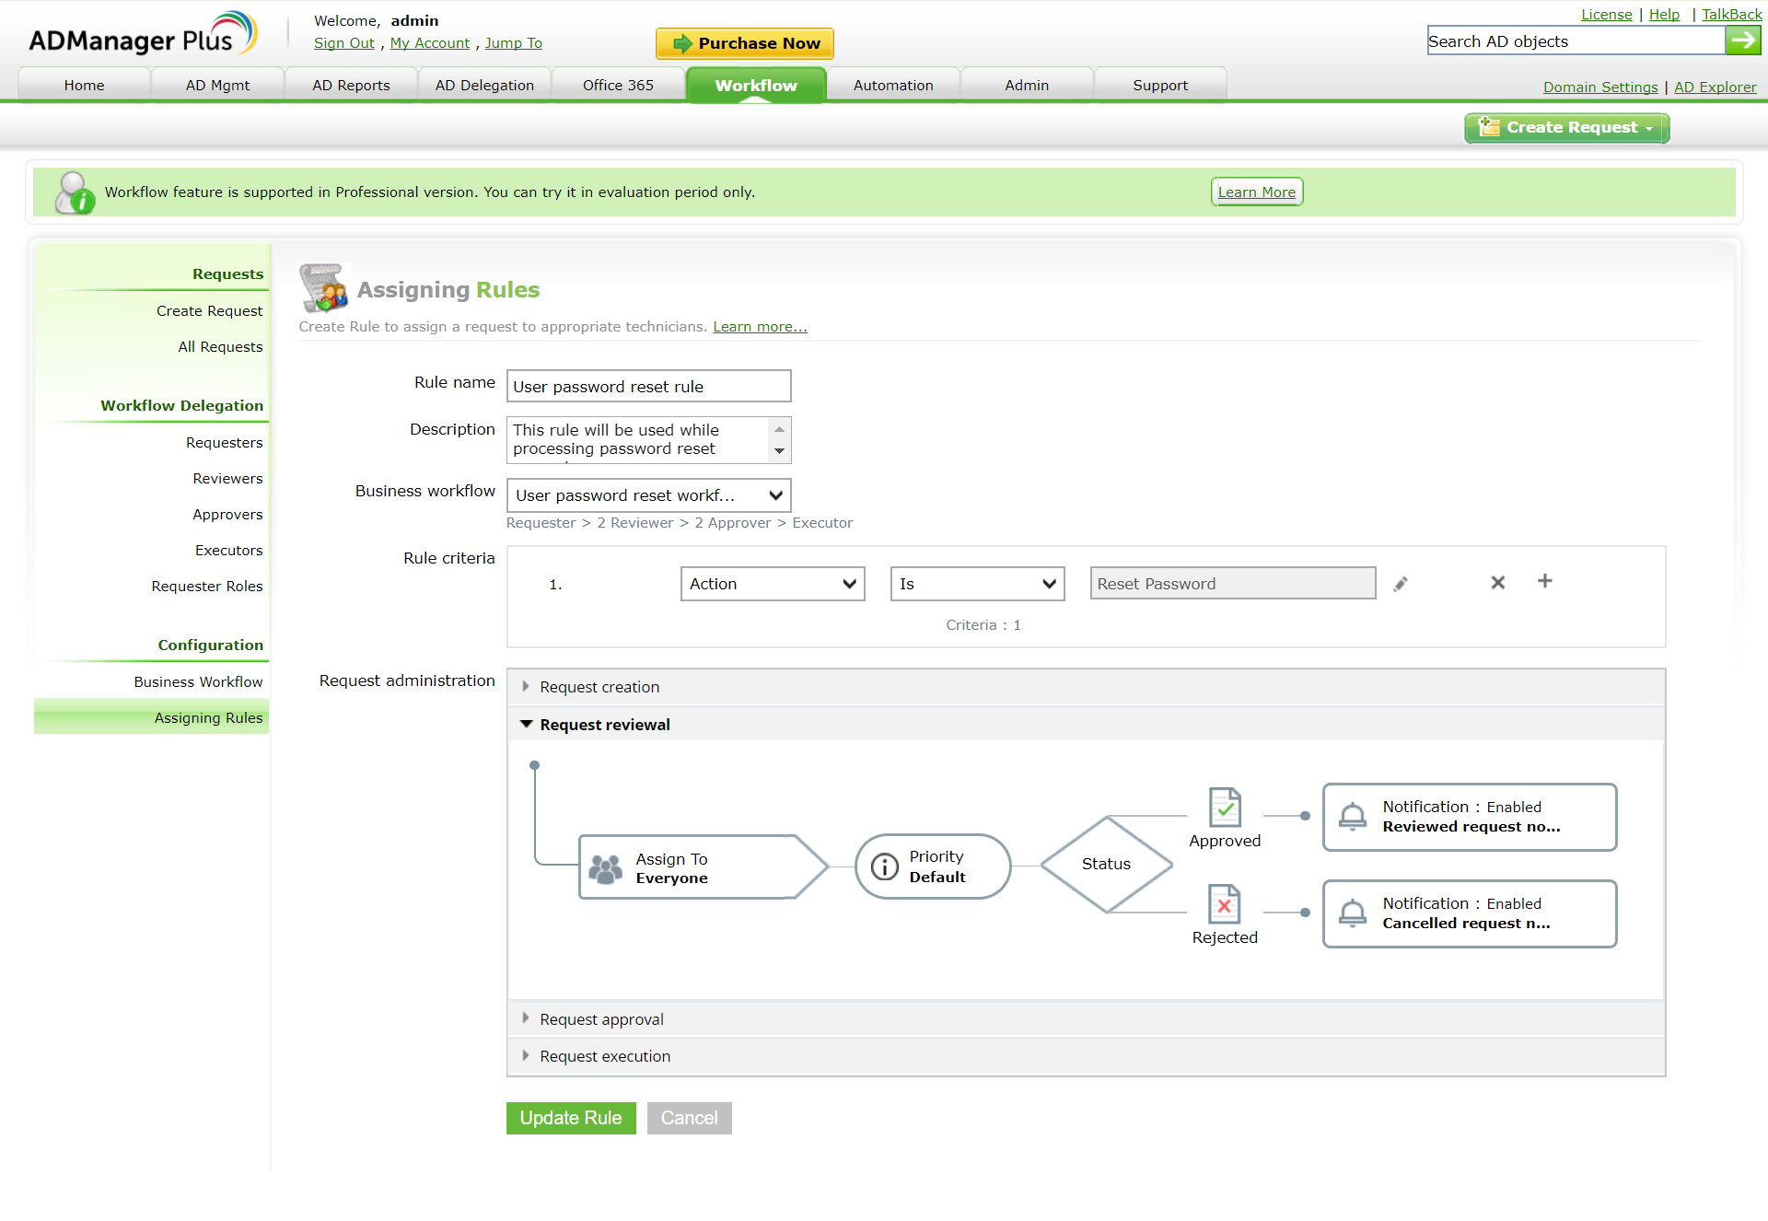Click the Priority Default info icon
Screen dimensions: 1768x1221
point(884,866)
